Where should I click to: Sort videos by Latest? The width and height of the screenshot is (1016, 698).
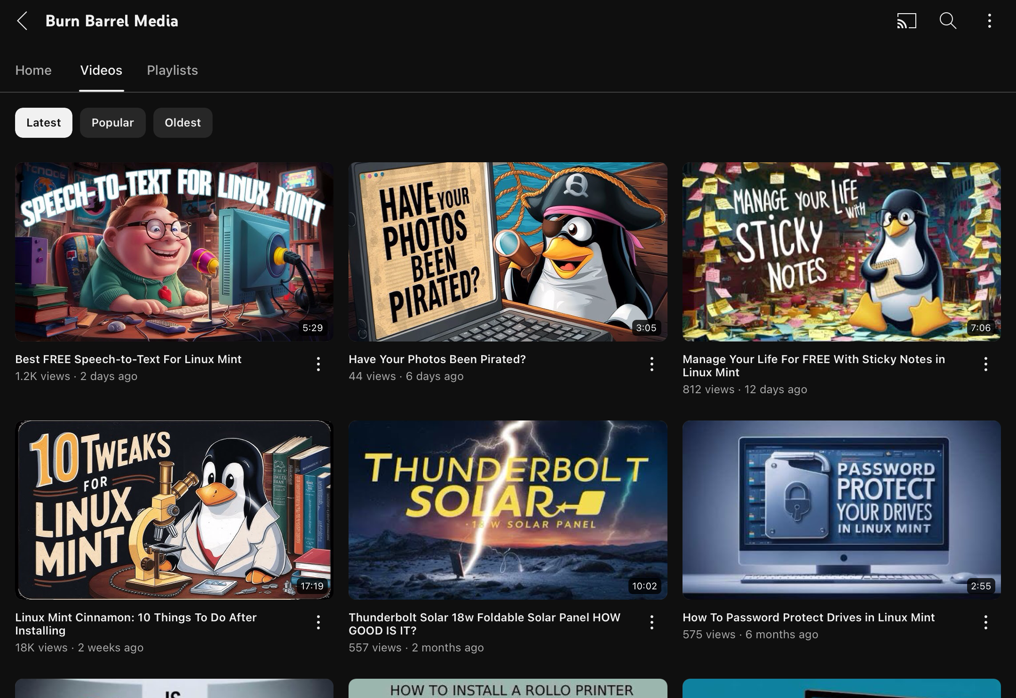tap(44, 123)
